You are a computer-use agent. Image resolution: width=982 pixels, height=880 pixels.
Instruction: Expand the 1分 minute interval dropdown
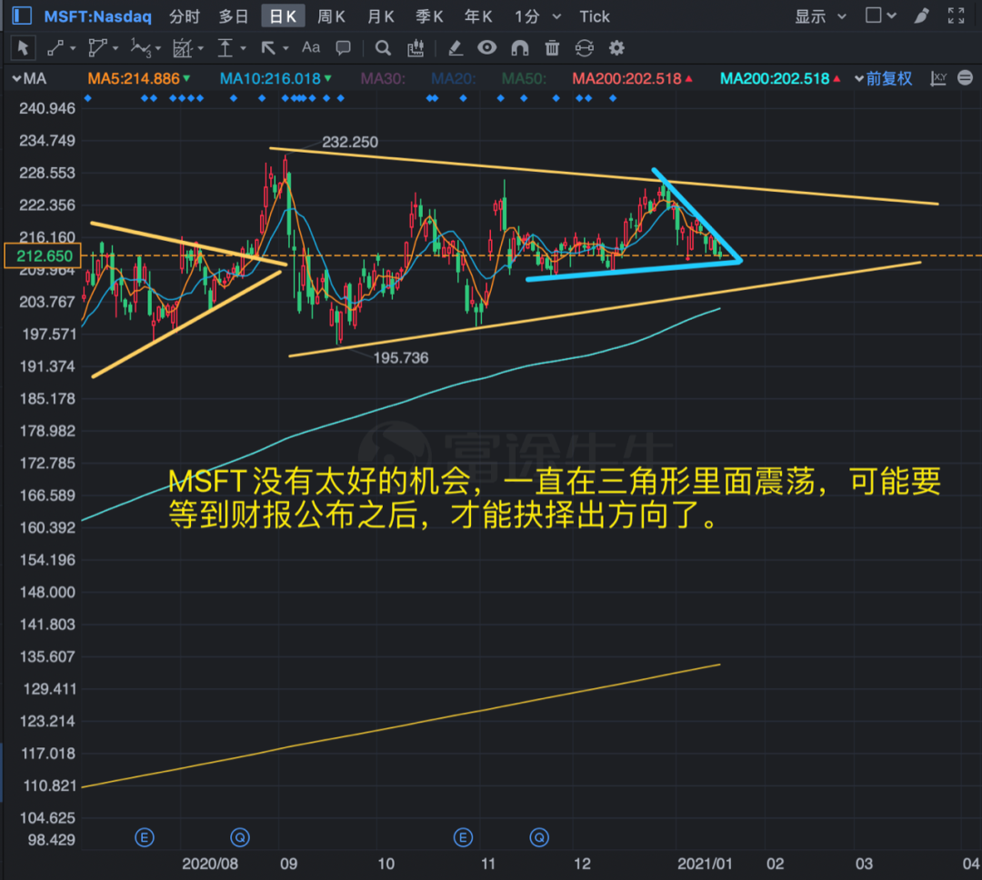(556, 16)
